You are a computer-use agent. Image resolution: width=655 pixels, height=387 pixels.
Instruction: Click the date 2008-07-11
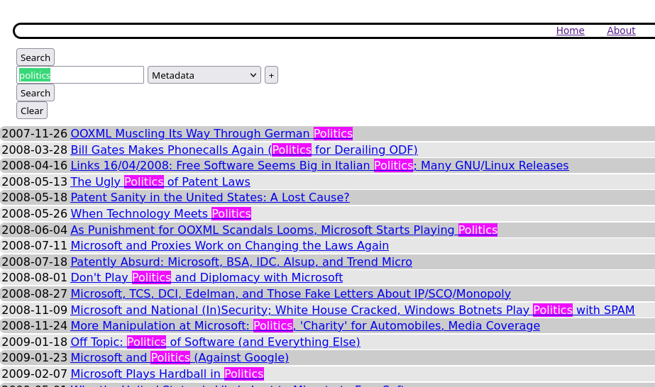(35, 246)
